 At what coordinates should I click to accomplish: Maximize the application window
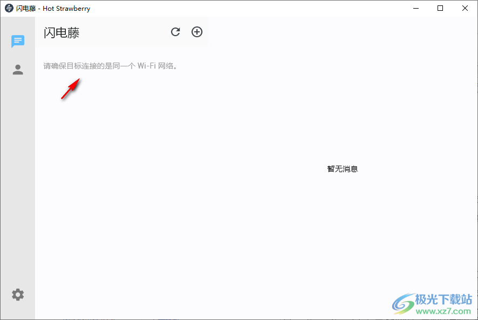click(x=440, y=8)
